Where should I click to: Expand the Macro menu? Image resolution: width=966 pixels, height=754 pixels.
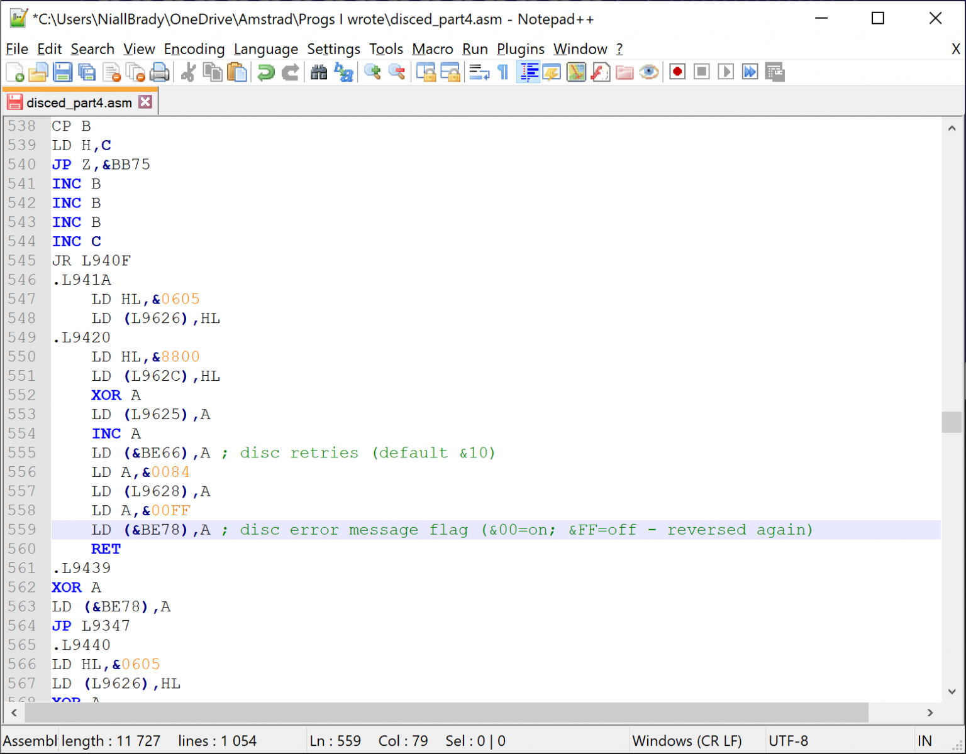(x=432, y=49)
